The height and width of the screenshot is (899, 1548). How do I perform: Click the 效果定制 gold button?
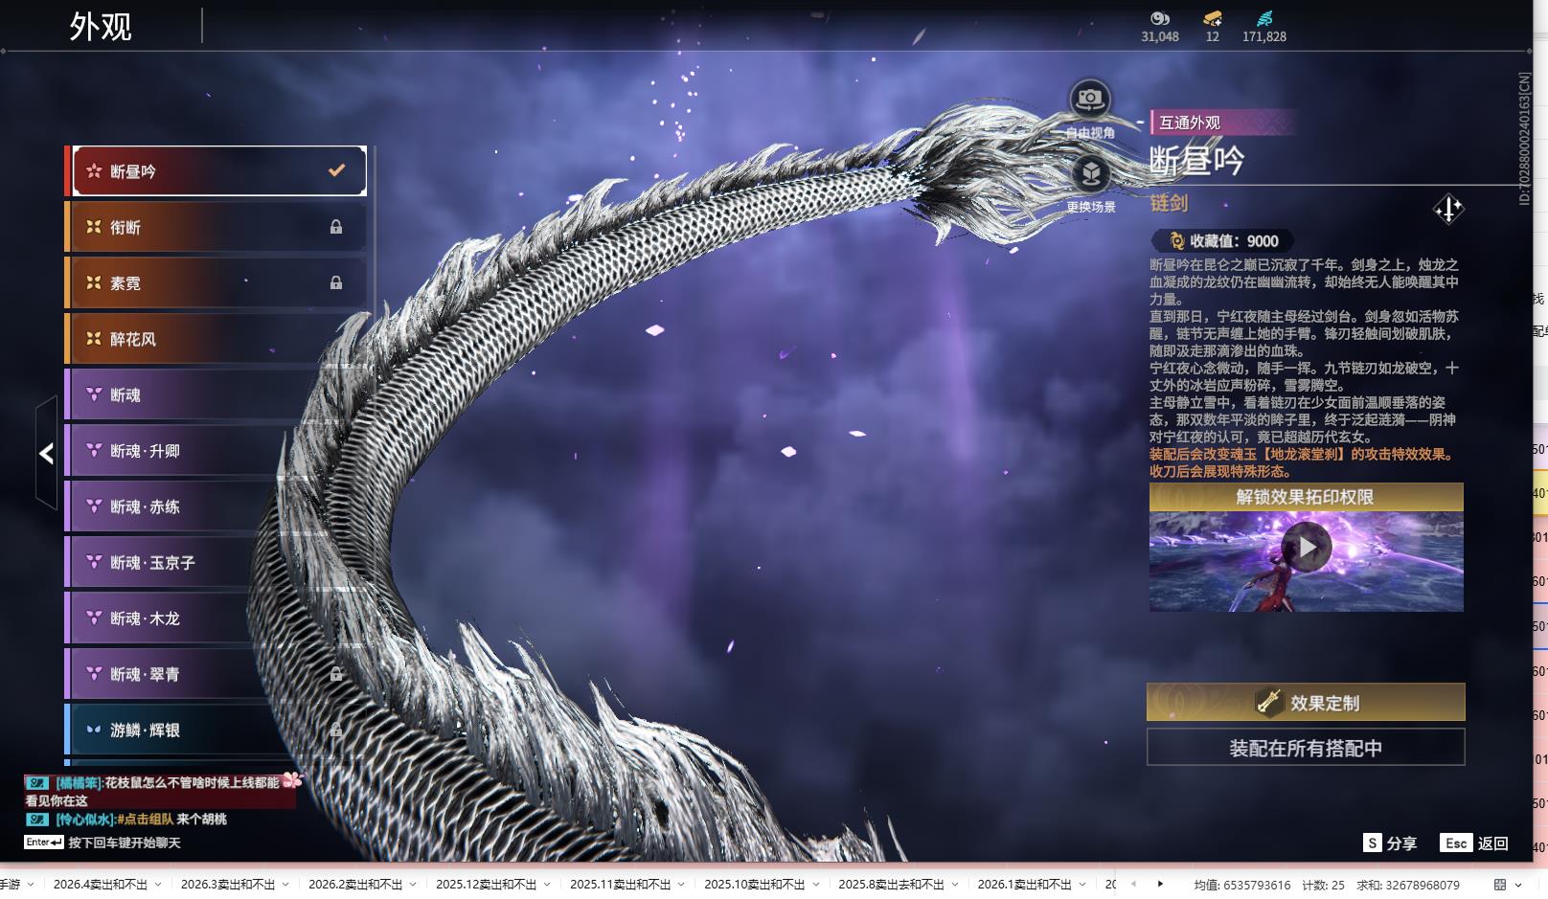click(1305, 703)
